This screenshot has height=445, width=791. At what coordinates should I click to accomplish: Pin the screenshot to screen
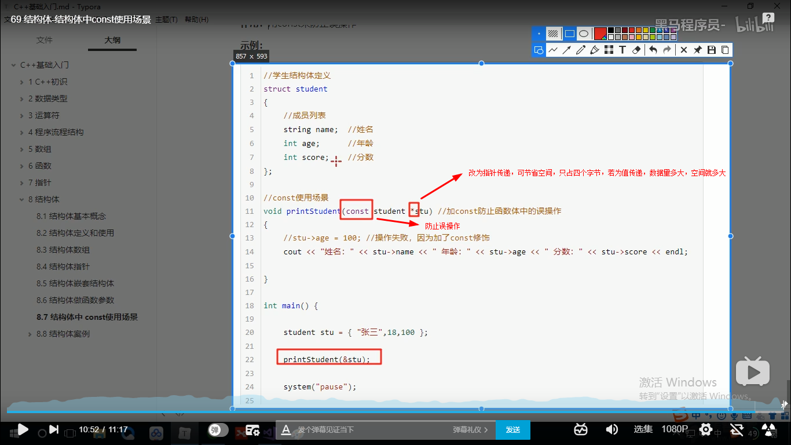tap(698, 50)
